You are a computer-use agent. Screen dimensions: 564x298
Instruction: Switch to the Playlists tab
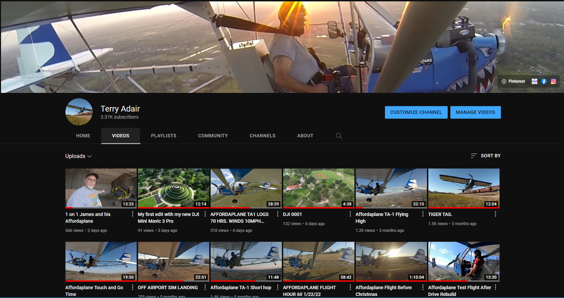[x=164, y=136]
